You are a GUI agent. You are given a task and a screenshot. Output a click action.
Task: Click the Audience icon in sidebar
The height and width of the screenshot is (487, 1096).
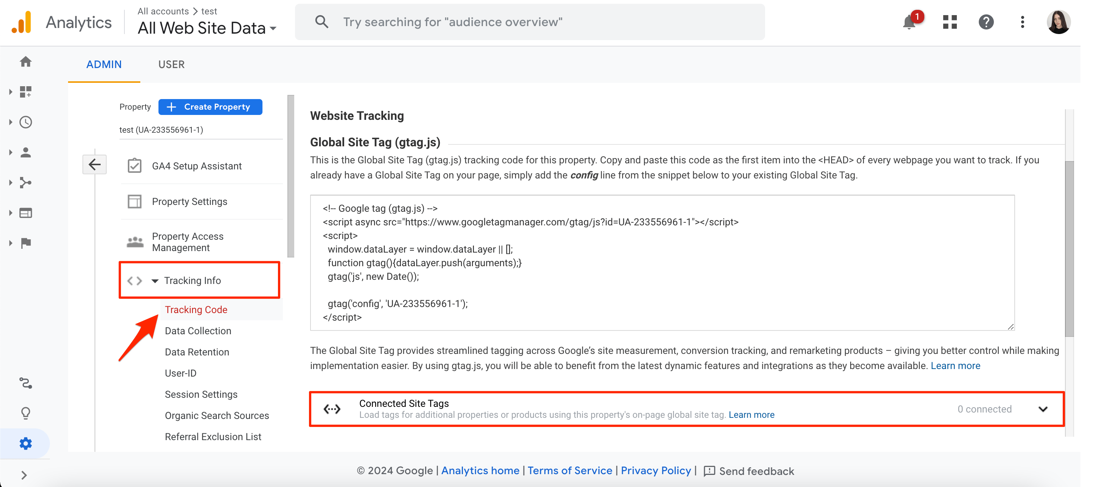click(x=25, y=152)
